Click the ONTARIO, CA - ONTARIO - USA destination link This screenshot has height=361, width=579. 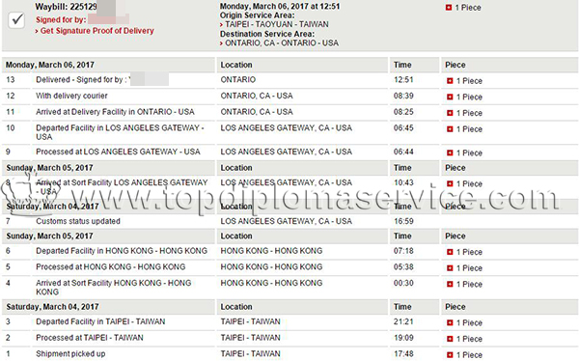coord(282,43)
